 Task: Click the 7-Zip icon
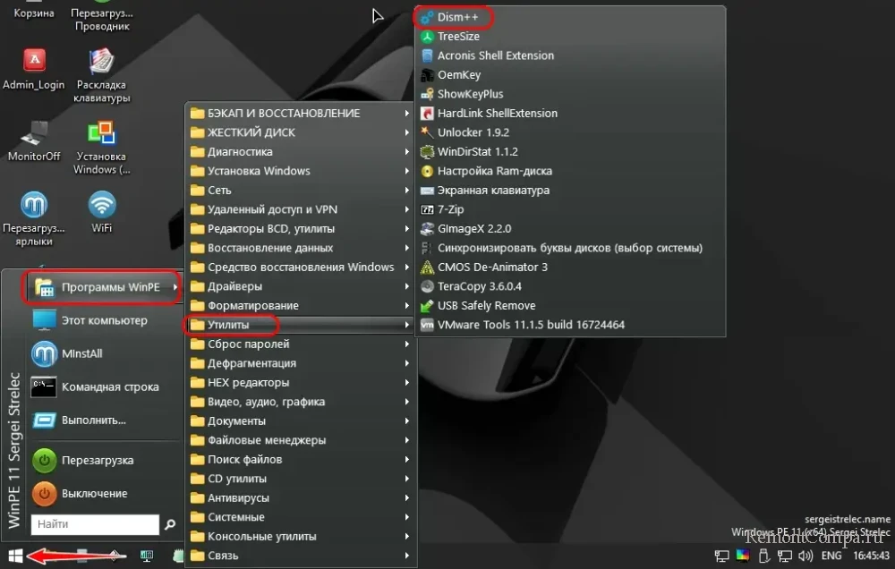pos(427,209)
